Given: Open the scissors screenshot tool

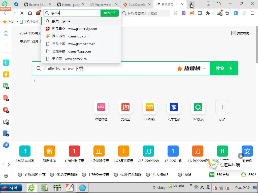Looking at the screenshot, I should tap(176, 13).
